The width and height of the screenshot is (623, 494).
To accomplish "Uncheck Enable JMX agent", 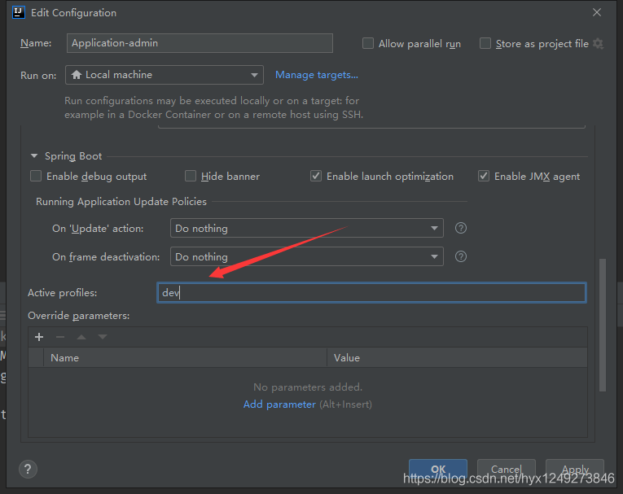I will pos(484,176).
